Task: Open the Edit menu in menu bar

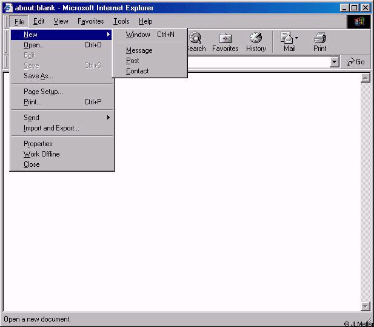Action: pyautogui.click(x=39, y=21)
